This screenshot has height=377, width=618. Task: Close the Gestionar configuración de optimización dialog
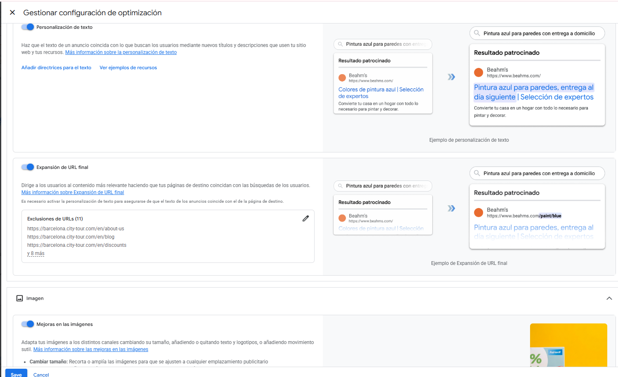pyautogui.click(x=12, y=12)
